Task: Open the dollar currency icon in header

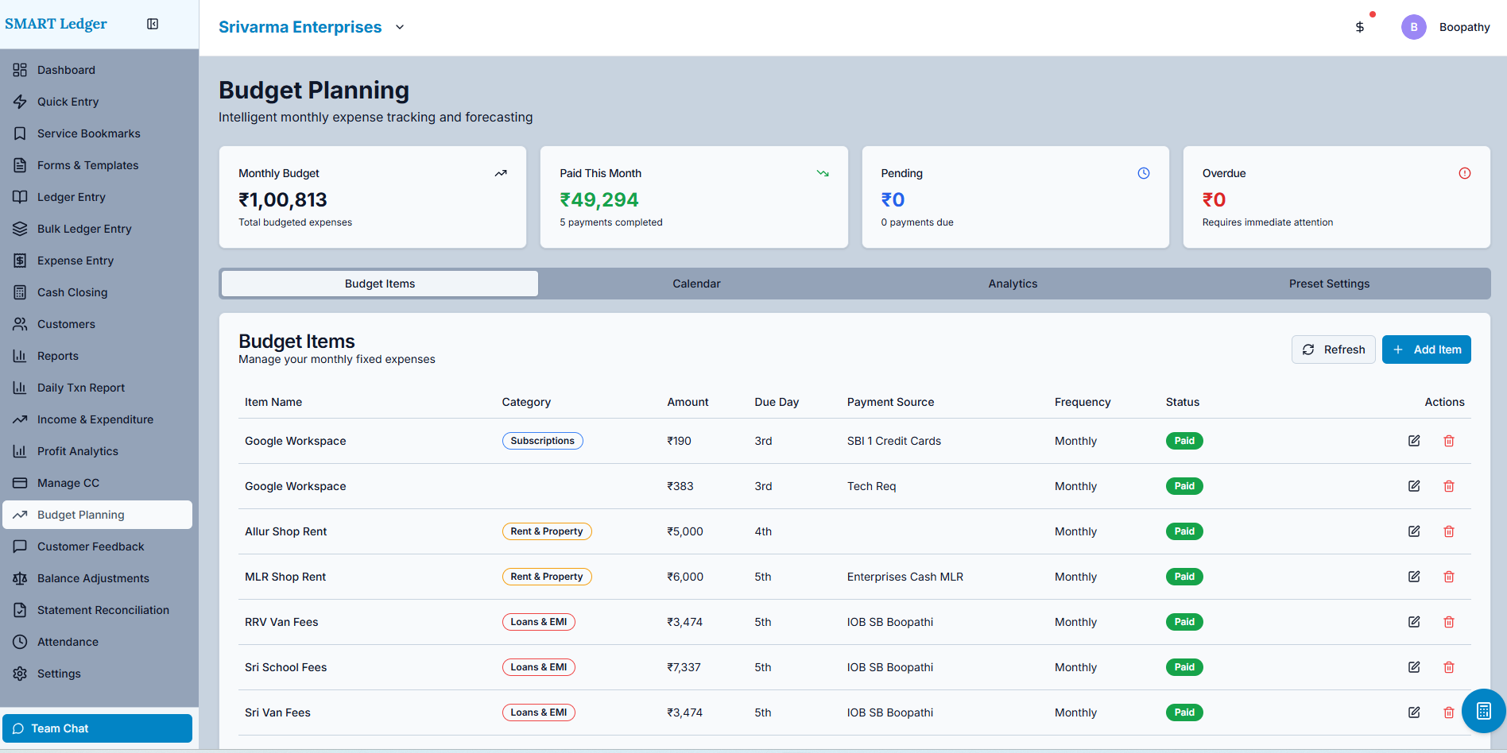Action: 1360,27
